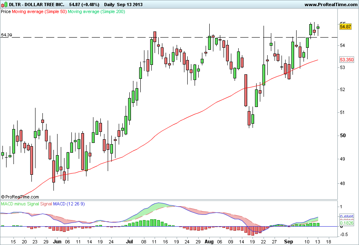Select the MACD (12 26 9) legend
The width and height of the screenshot is (359, 245).
click(69, 204)
